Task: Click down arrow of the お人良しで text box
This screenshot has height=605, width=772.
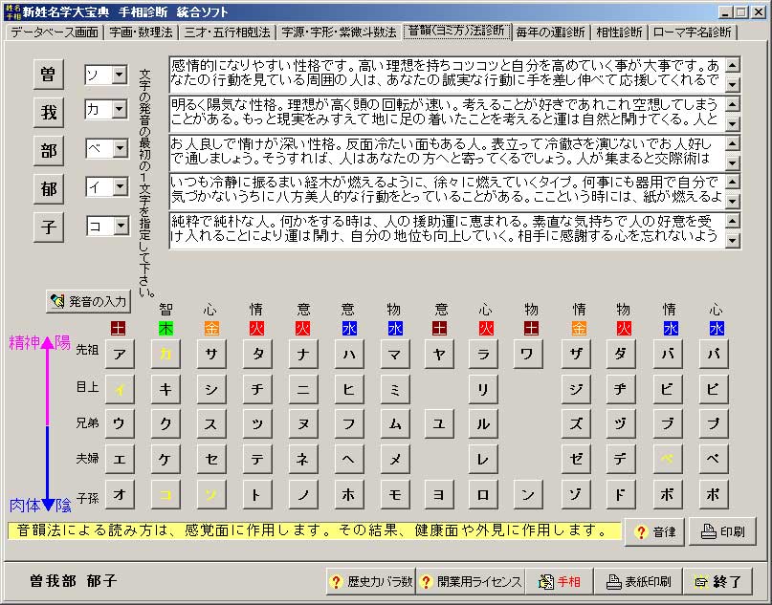Action: point(732,162)
